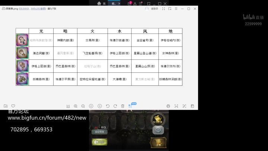This screenshot has width=268, height=151.
Task: Open emulator user account icon
Action: pos(135,3)
